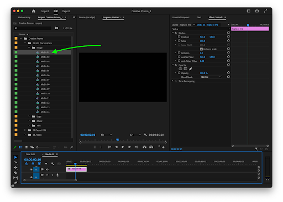Expand the 02 Export Edit bin
The width and height of the screenshot is (283, 202).
click(25, 130)
